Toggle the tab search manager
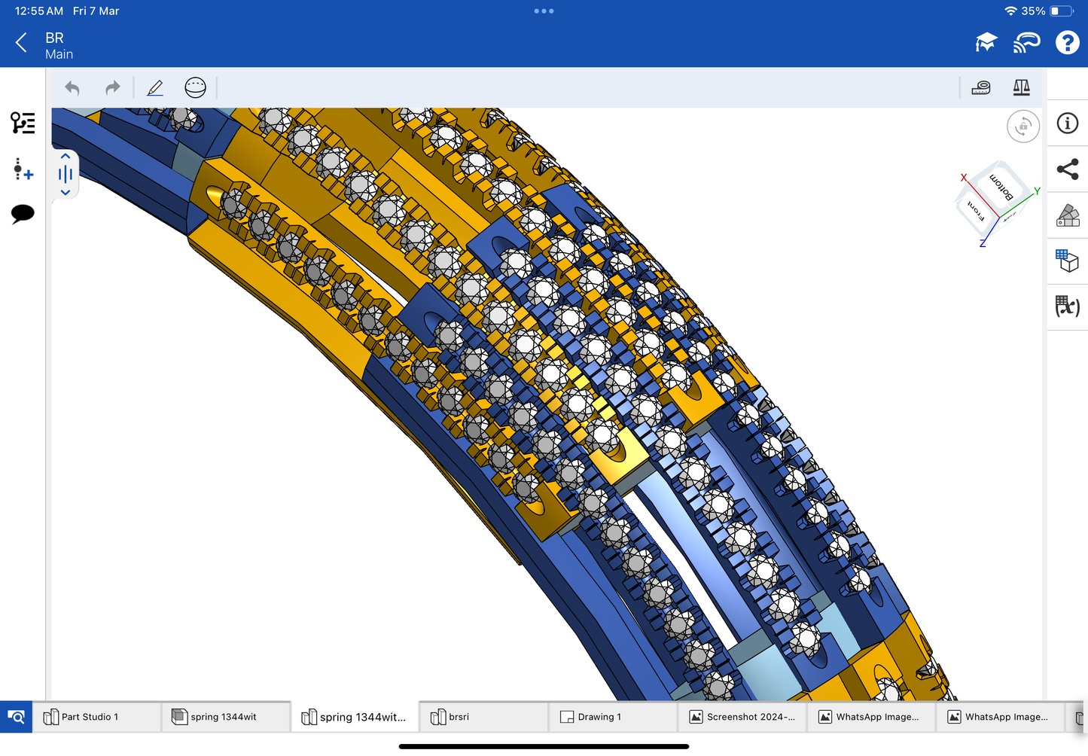Image resolution: width=1088 pixels, height=756 pixels. point(16,717)
